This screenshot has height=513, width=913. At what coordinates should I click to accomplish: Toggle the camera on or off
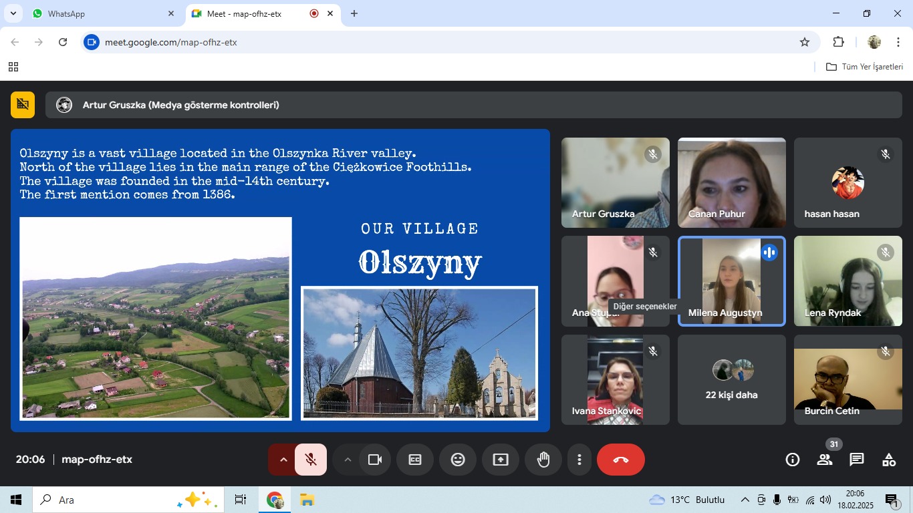pyautogui.click(x=375, y=460)
